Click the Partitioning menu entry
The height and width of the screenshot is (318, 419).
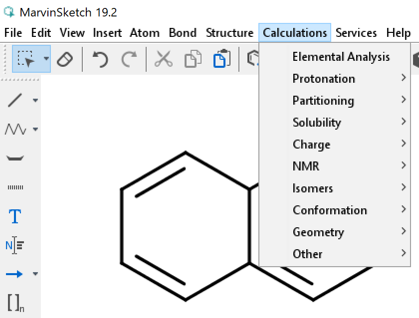323,101
